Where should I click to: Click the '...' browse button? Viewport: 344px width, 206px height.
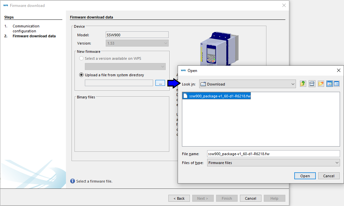click(x=160, y=83)
